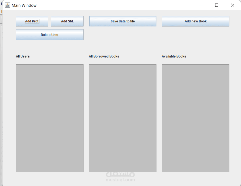
Task: Delete User button
Action: 50,35
